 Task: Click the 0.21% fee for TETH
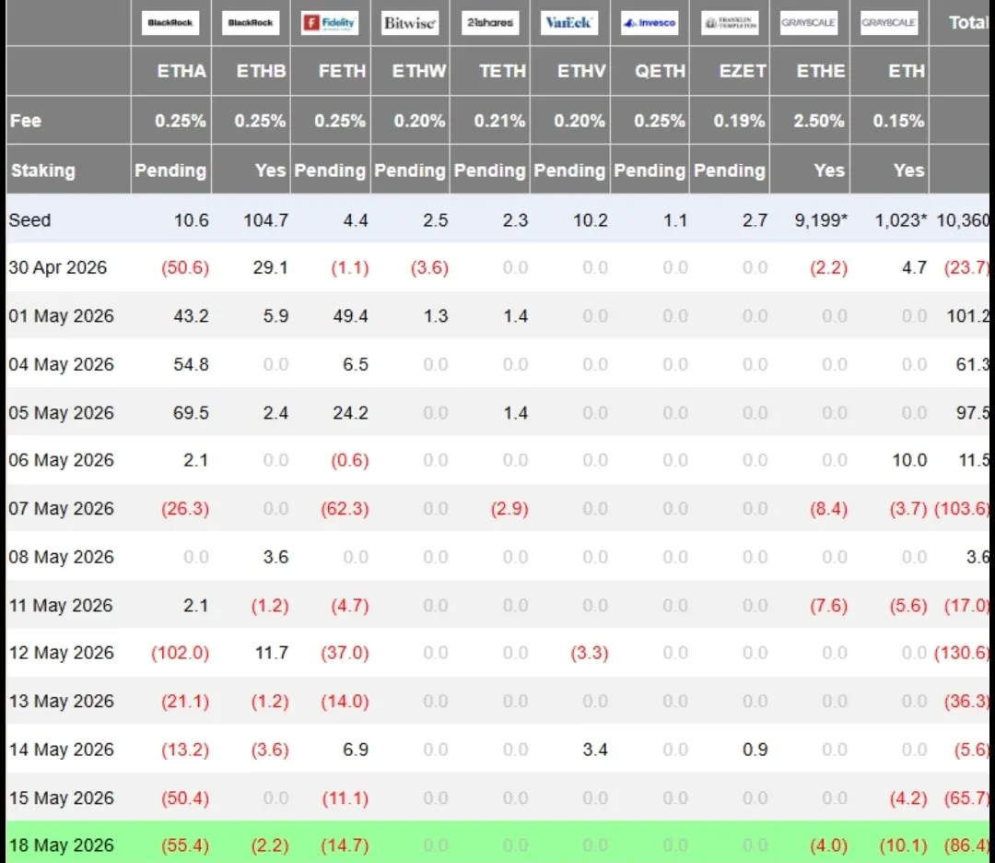pyautogui.click(x=499, y=121)
